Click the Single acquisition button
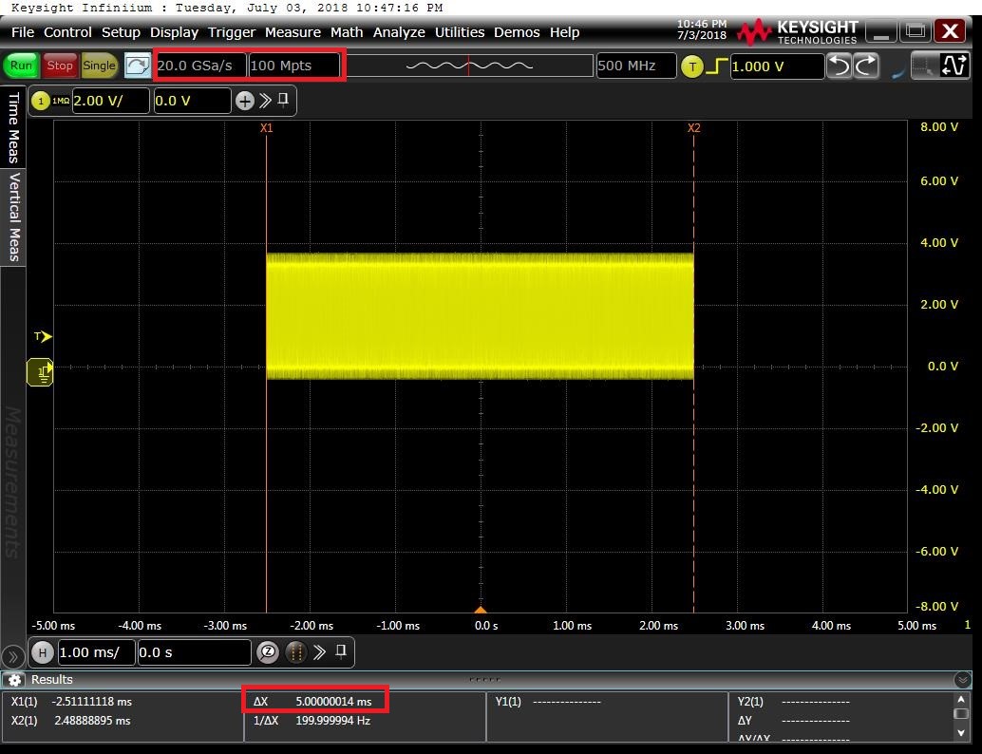Image resolution: width=982 pixels, height=754 pixels. 99,66
